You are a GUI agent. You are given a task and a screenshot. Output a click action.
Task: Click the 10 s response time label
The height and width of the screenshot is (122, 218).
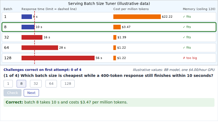pyautogui.click(x=39, y=27)
